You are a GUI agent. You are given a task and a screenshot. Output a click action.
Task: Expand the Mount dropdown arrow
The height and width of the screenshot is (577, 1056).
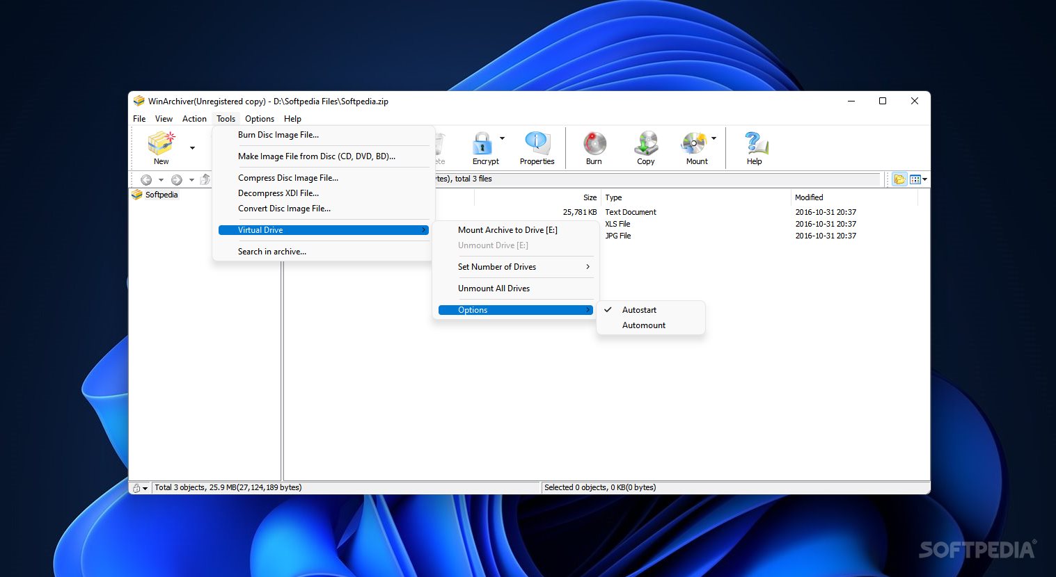(x=714, y=138)
